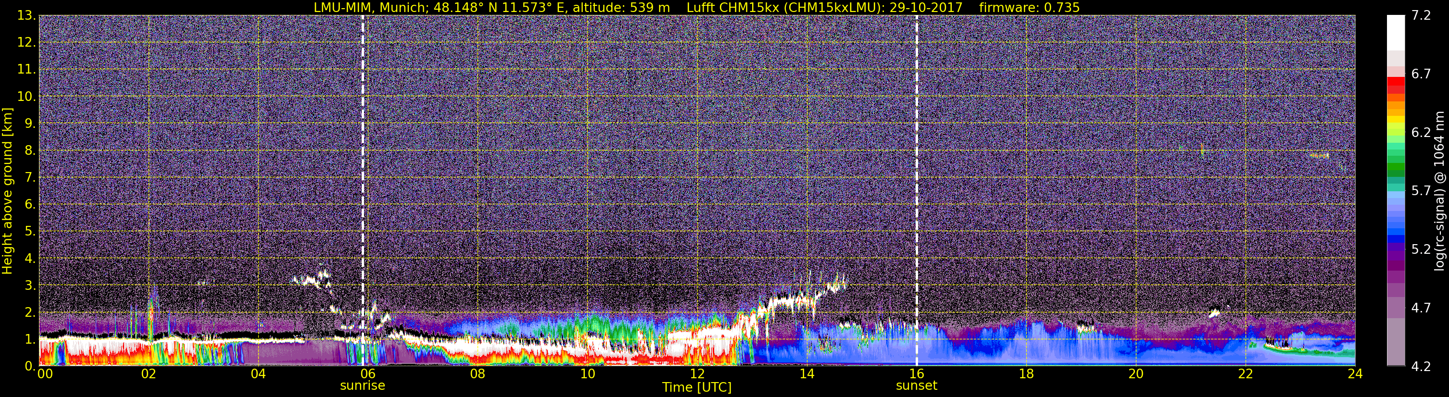The width and height of the screenshot is (1449, 397).
Task: Click the '22' time tick label
Action: [x=1246, y=374]
